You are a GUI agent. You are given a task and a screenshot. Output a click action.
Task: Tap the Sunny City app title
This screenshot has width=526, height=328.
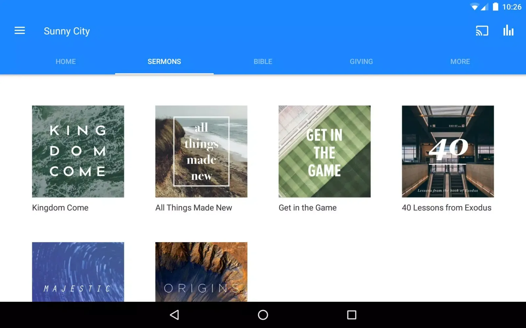coord(67,31)
